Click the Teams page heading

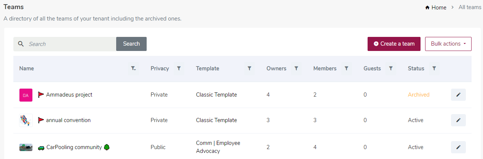13,7
